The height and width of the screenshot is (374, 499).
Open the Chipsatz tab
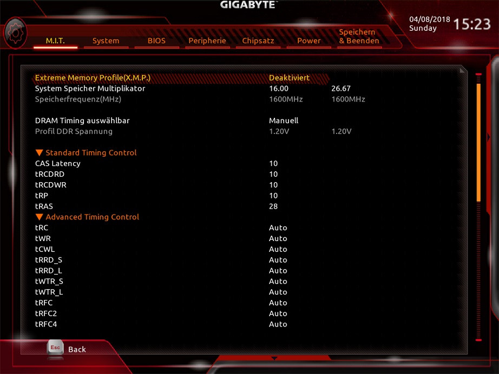(258, 41)
